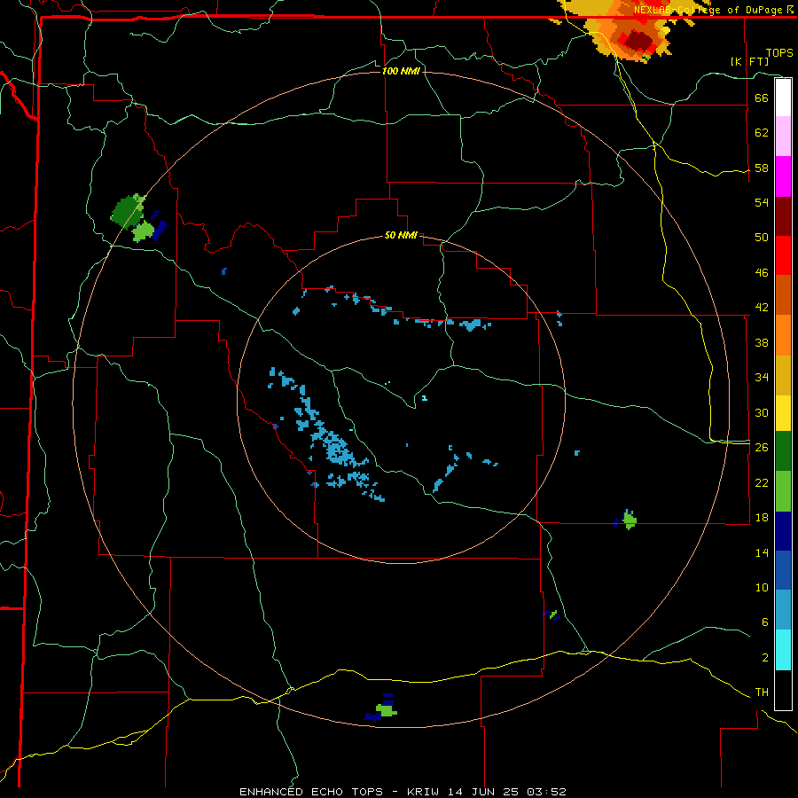798x798 pixels.
Task: Click the light green echo on the eastern county line
Action: click(x=630, y=520)
